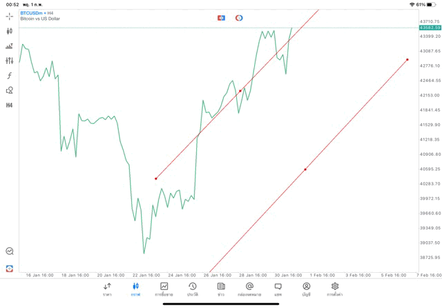Change the H4 timeframe in left toolbar
Image resolution: width=442 pixels, height=308 pixels.
click(10, 105)
